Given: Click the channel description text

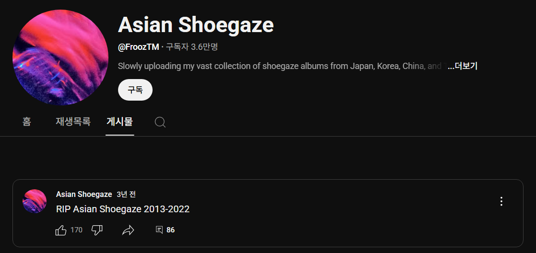Looking at the screenshot, I should point(282,66).
